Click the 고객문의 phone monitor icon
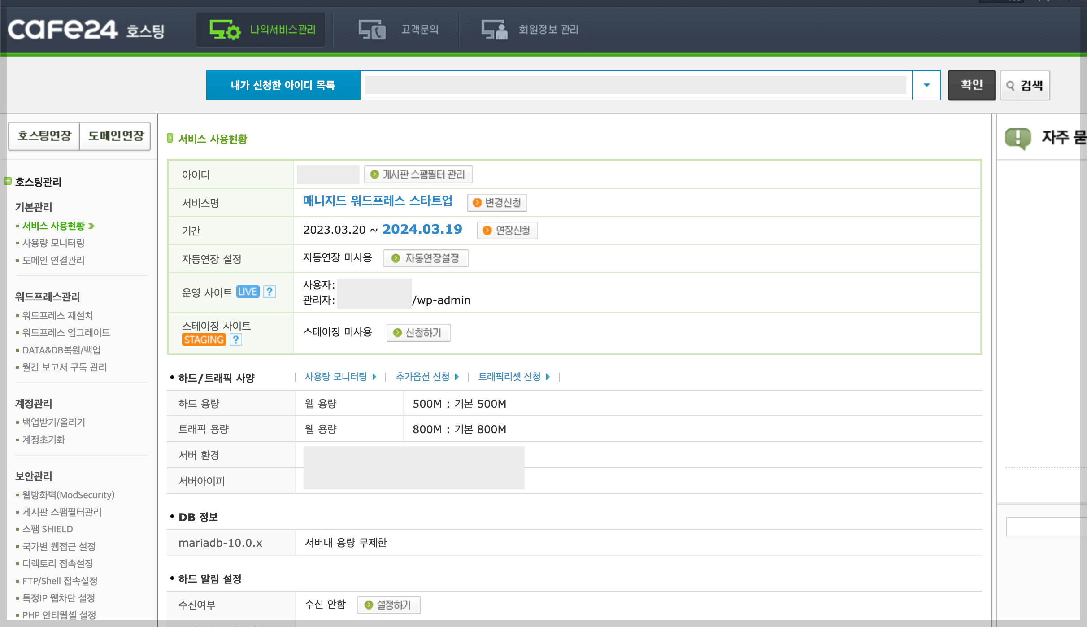This screenshot has height=627, width=1087. click(372, 30)
